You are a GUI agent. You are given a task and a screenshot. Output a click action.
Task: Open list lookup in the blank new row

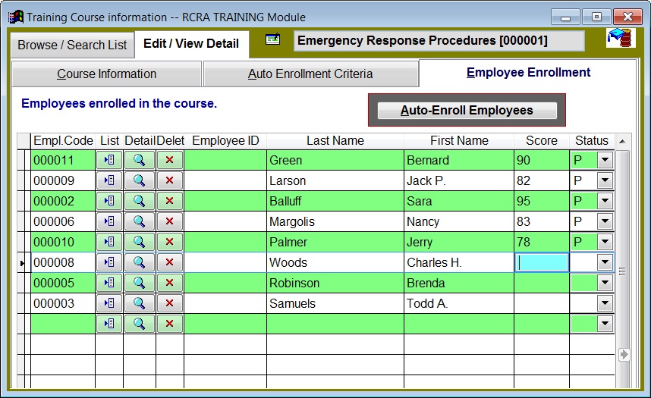click(x=109, y=324)
